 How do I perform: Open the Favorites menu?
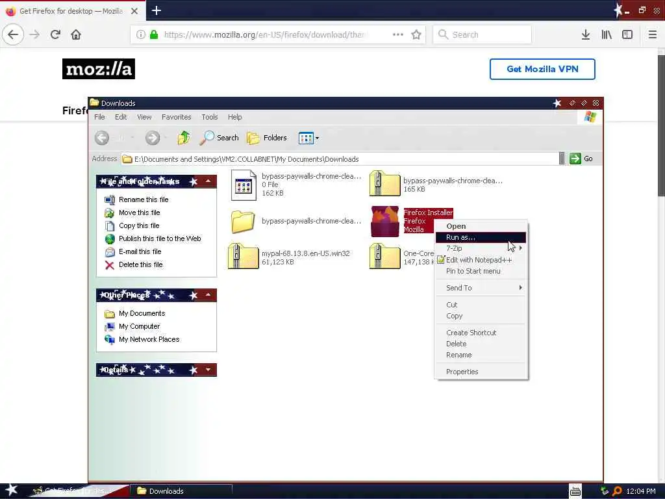click(x=177, y=117)
